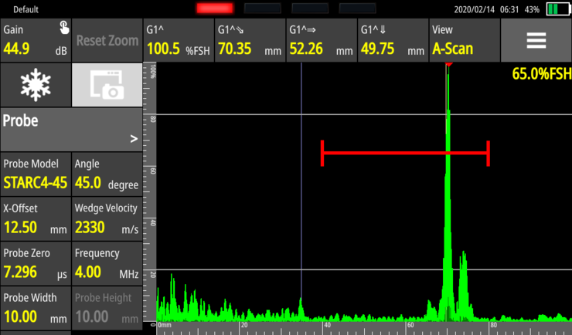Screen dimensions: 572x335
Task: Adjust the Gain 44.9 dB field
Action: 36,40
